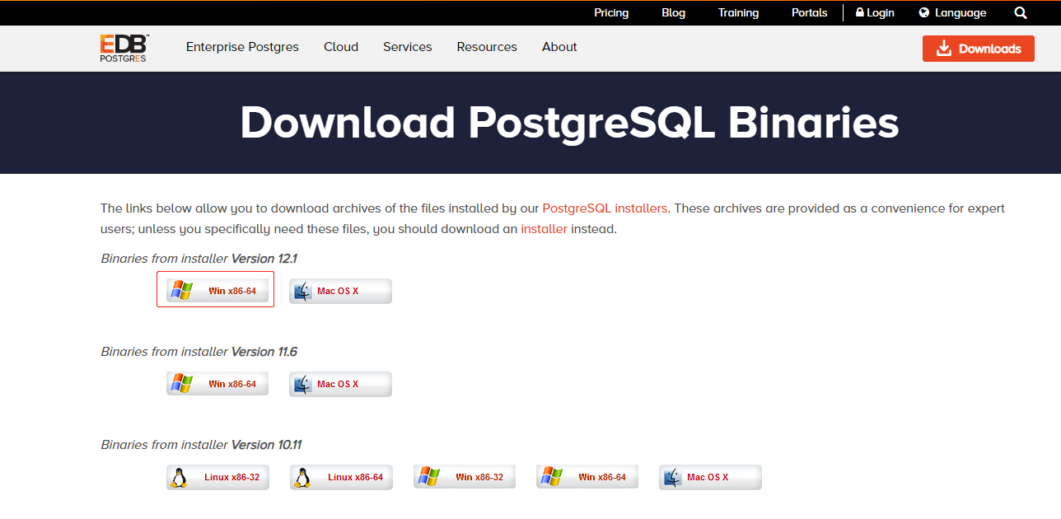
Task: Download Version 10.11 Win x86-32 binaries
Action: tap(465, 477)
